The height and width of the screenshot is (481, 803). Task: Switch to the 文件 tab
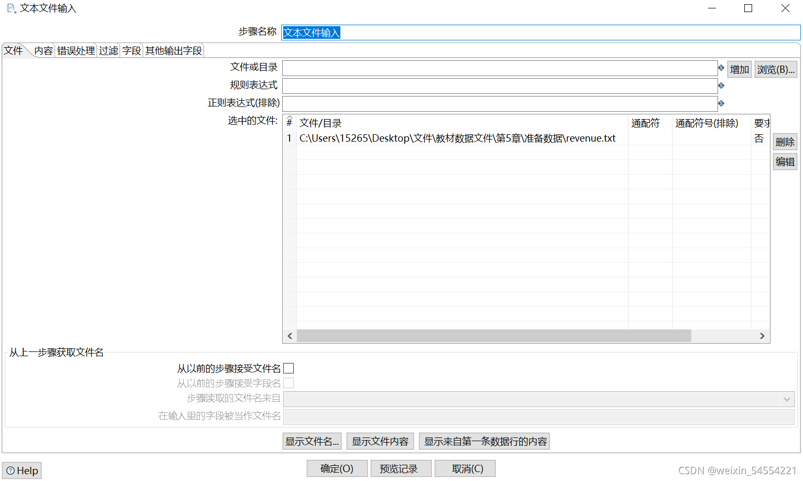14,50
